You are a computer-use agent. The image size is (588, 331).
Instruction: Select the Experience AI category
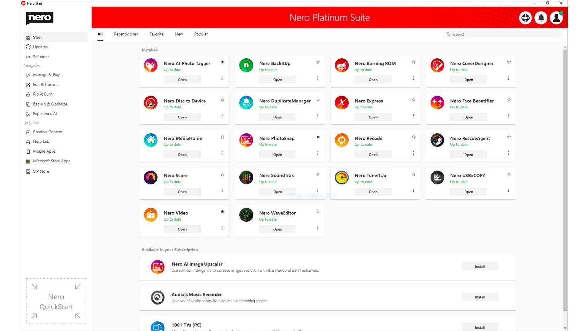click(55, 114)
